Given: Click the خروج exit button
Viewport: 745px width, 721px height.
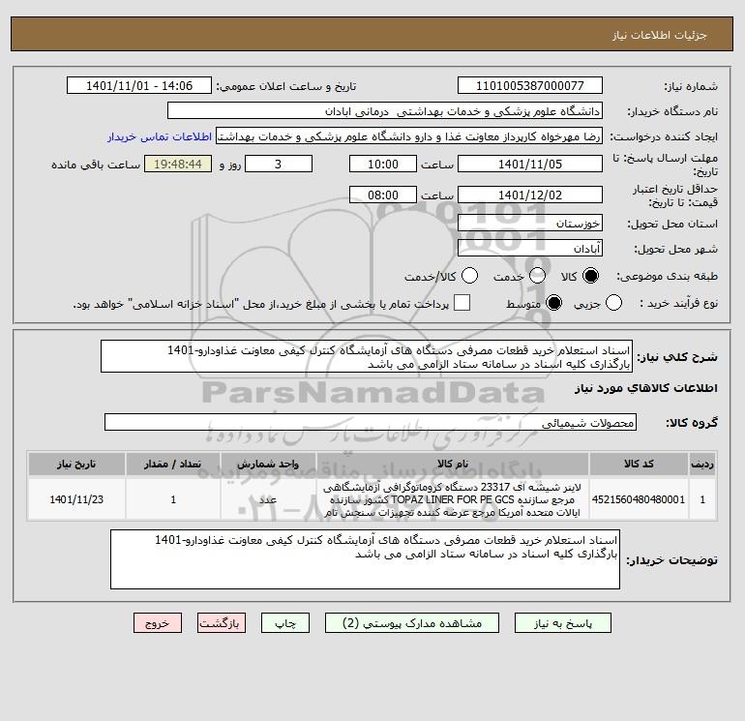Looking at the screenshot, I should click(x=158, y=623).
